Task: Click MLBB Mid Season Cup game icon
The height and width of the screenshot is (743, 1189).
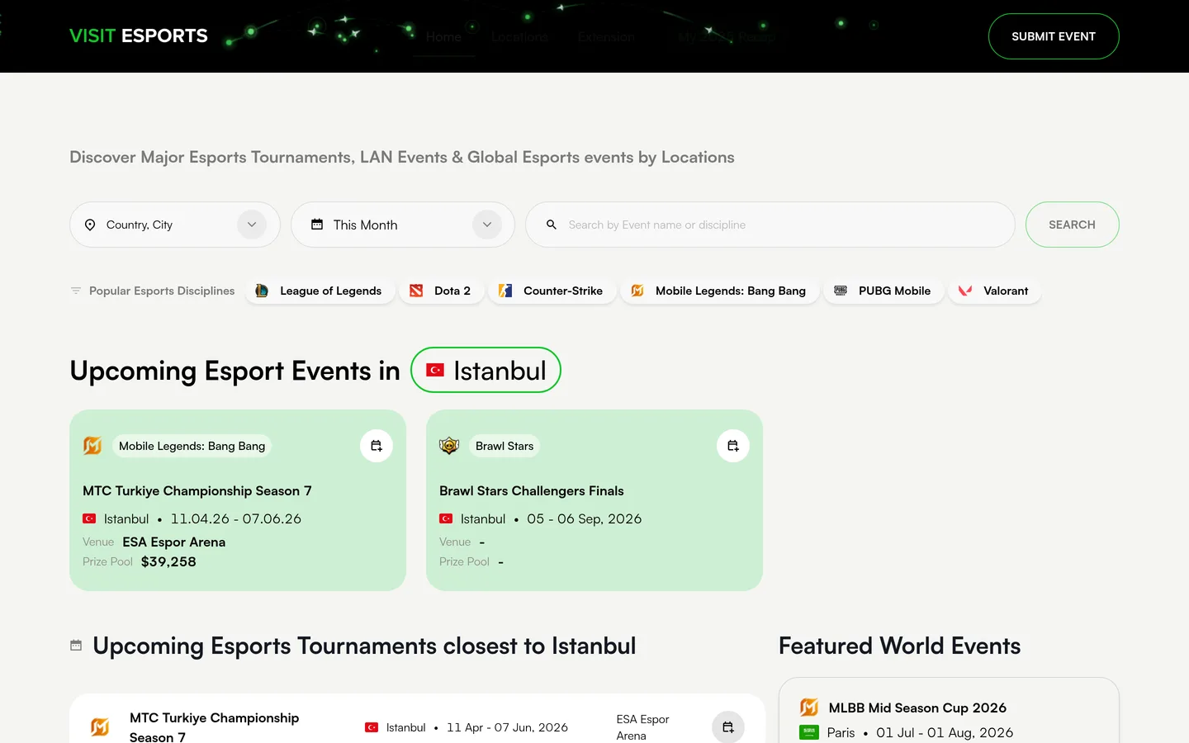Action: coord(809,708)
